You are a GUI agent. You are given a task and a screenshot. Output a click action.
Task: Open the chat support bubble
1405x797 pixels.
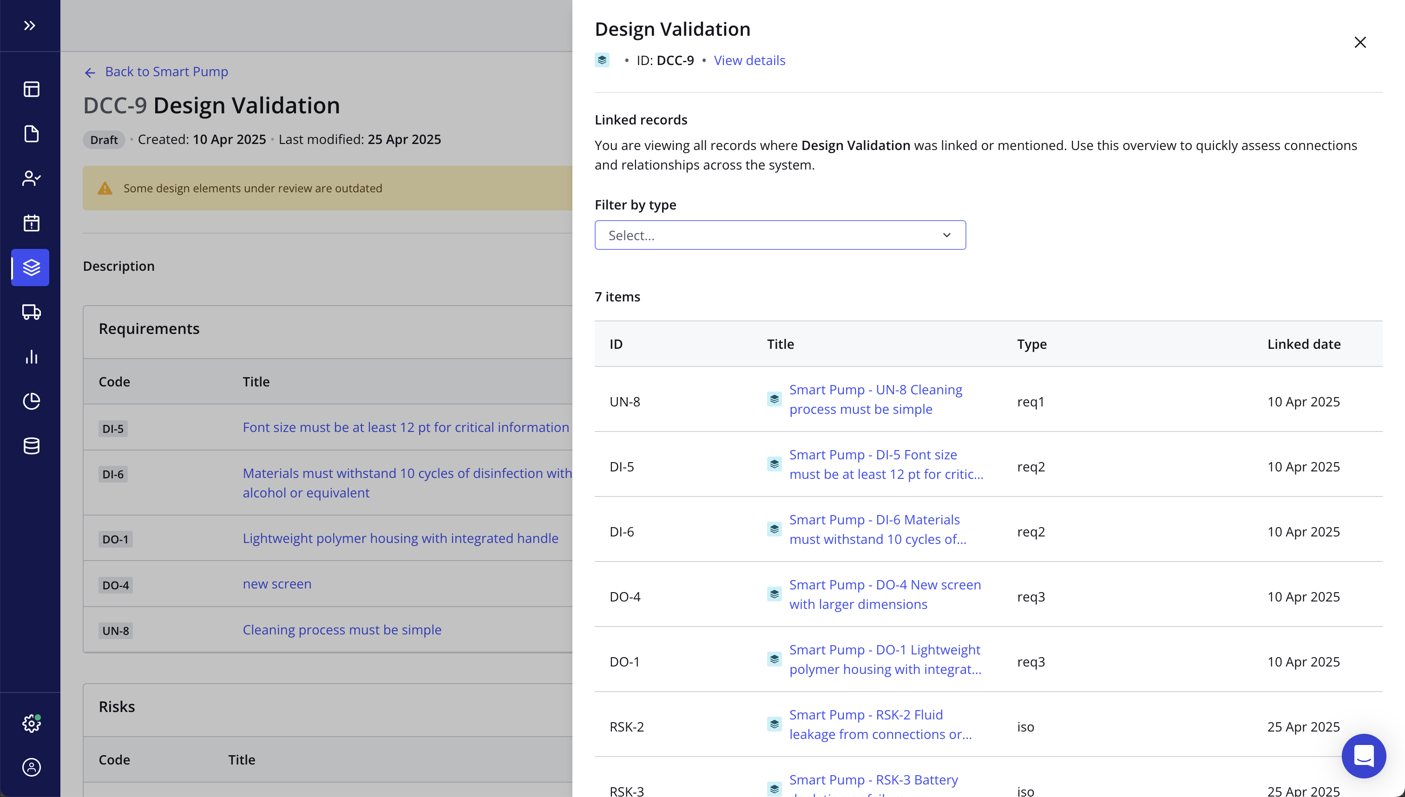click(x=1363, y=756)
